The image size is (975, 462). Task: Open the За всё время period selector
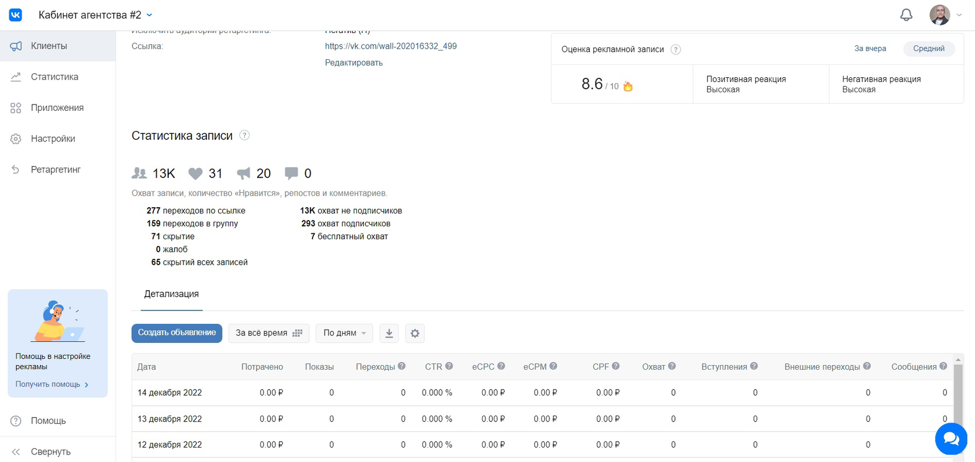(x=269, y=333)
